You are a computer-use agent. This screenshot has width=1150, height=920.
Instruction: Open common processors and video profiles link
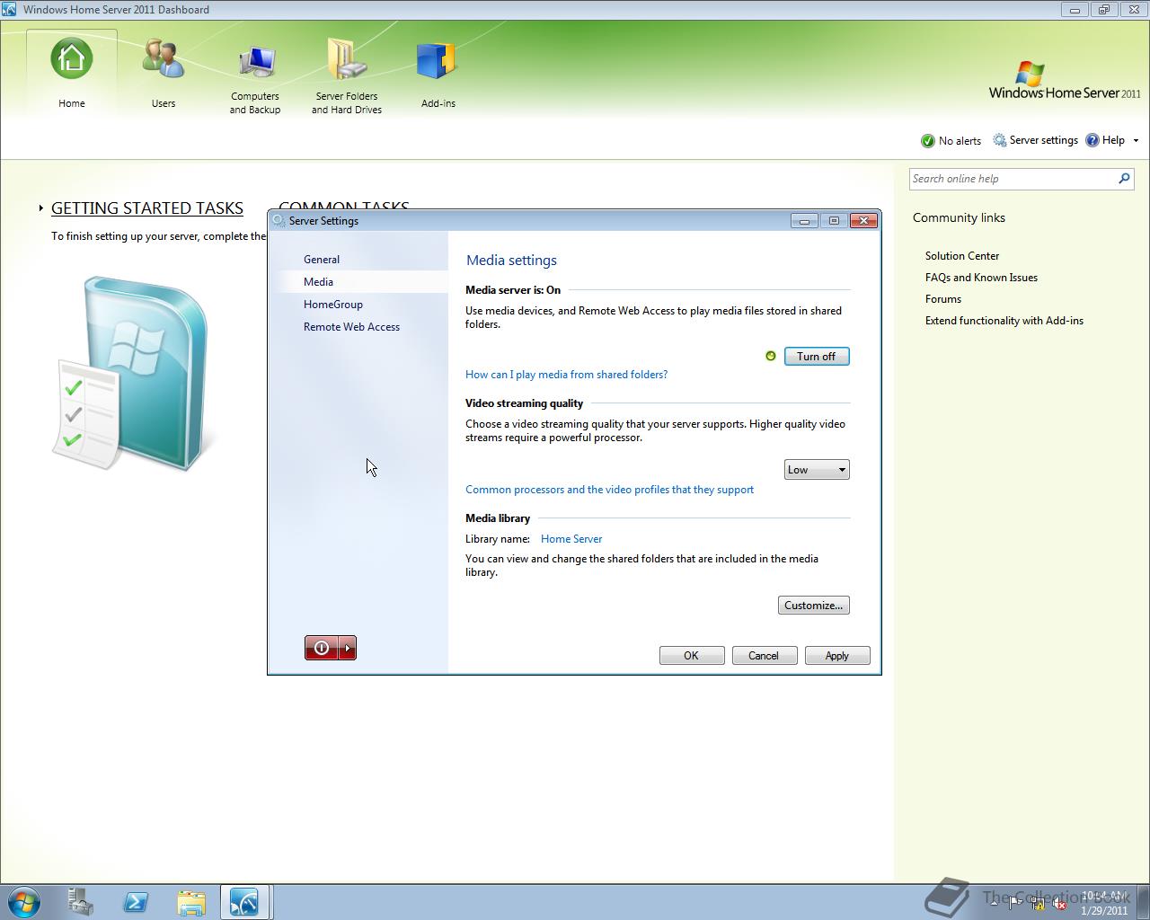click(609, 490)
